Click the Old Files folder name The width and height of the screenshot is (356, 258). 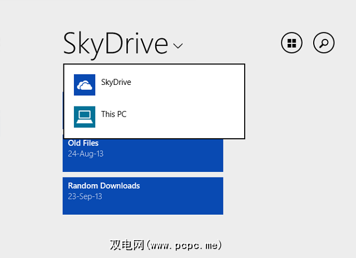83,143
